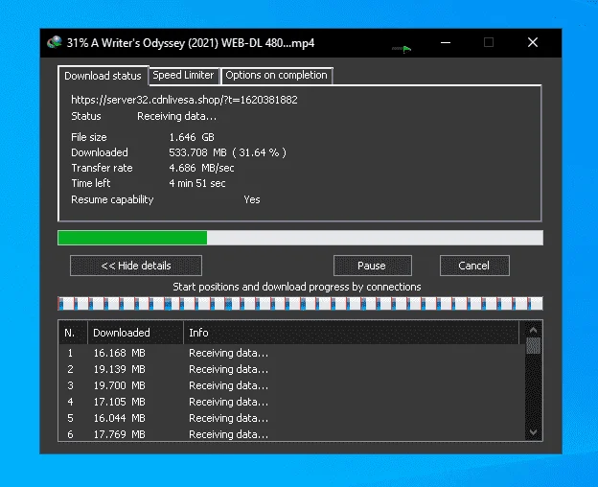Click the connection list scroll up arrow
Screen dimensions: 598x487
point(534,330)
